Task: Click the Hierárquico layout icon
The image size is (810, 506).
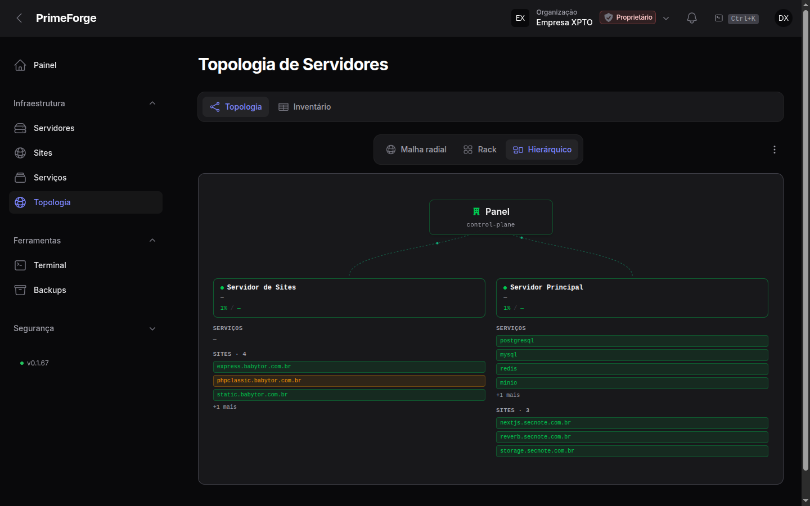Action: pos(518,150)
